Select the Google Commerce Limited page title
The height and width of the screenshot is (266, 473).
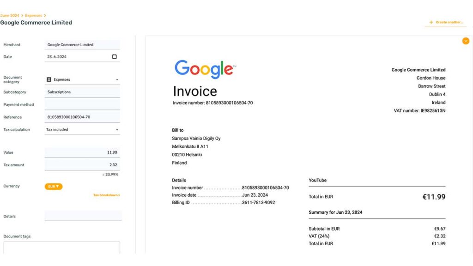tap(36, 22)
